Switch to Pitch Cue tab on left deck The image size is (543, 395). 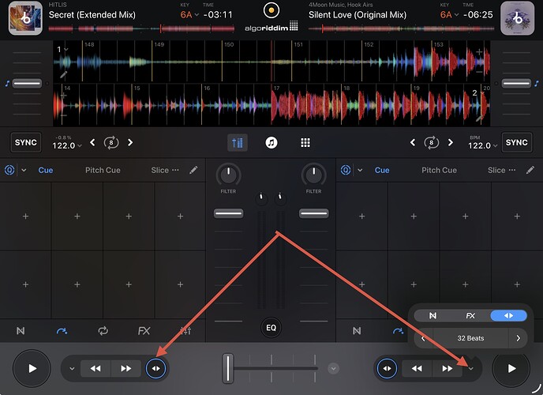coord(103,170)
